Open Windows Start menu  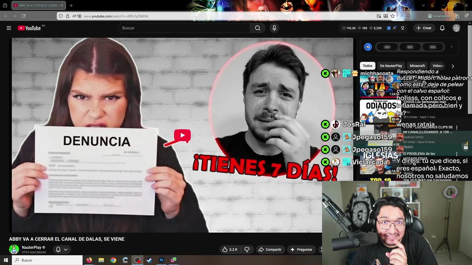click(6, 260)
